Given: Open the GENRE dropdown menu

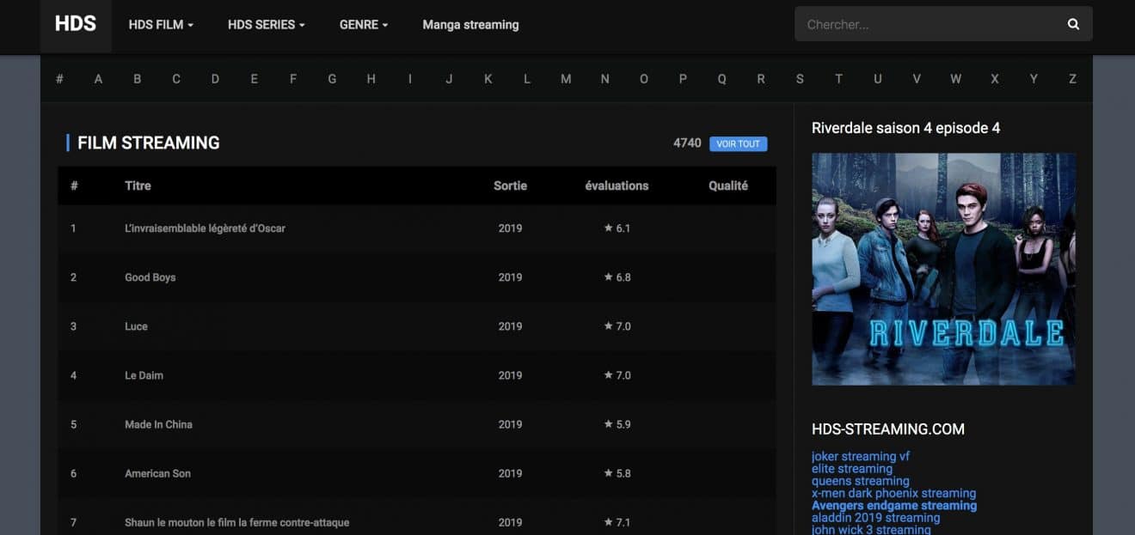Looking at the screenshot, I should pos(364,25).
